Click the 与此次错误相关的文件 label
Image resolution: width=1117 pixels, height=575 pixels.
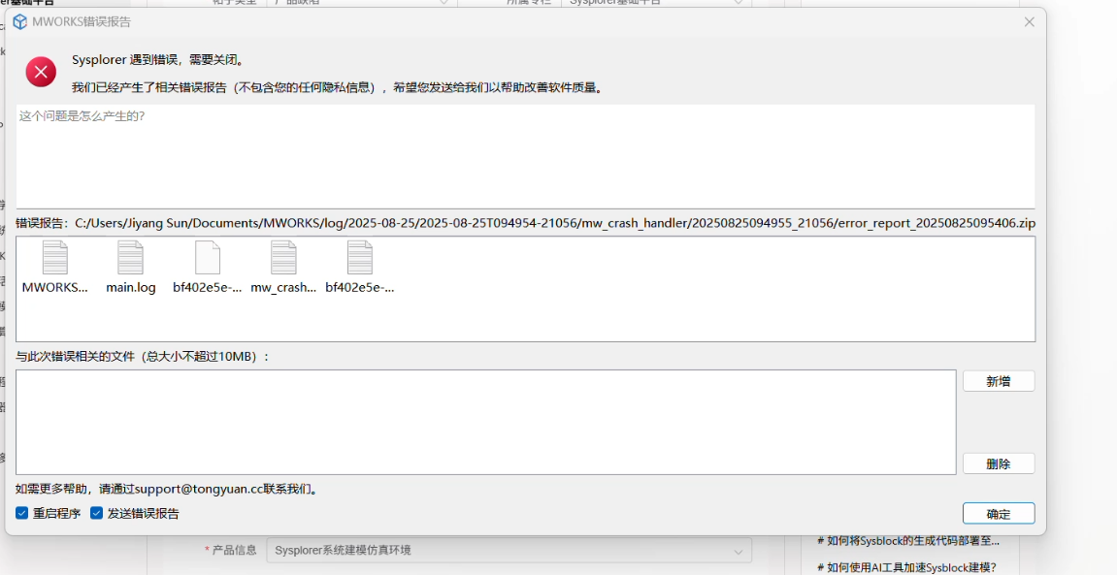tap(143, 357)
